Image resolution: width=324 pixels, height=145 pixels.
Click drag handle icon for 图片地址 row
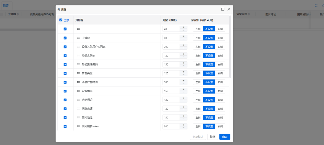click(x=79, y=117)
